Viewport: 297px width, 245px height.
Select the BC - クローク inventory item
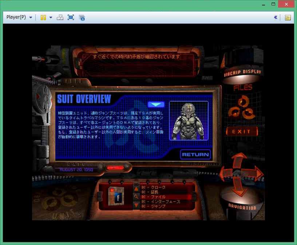coord(154,187)
